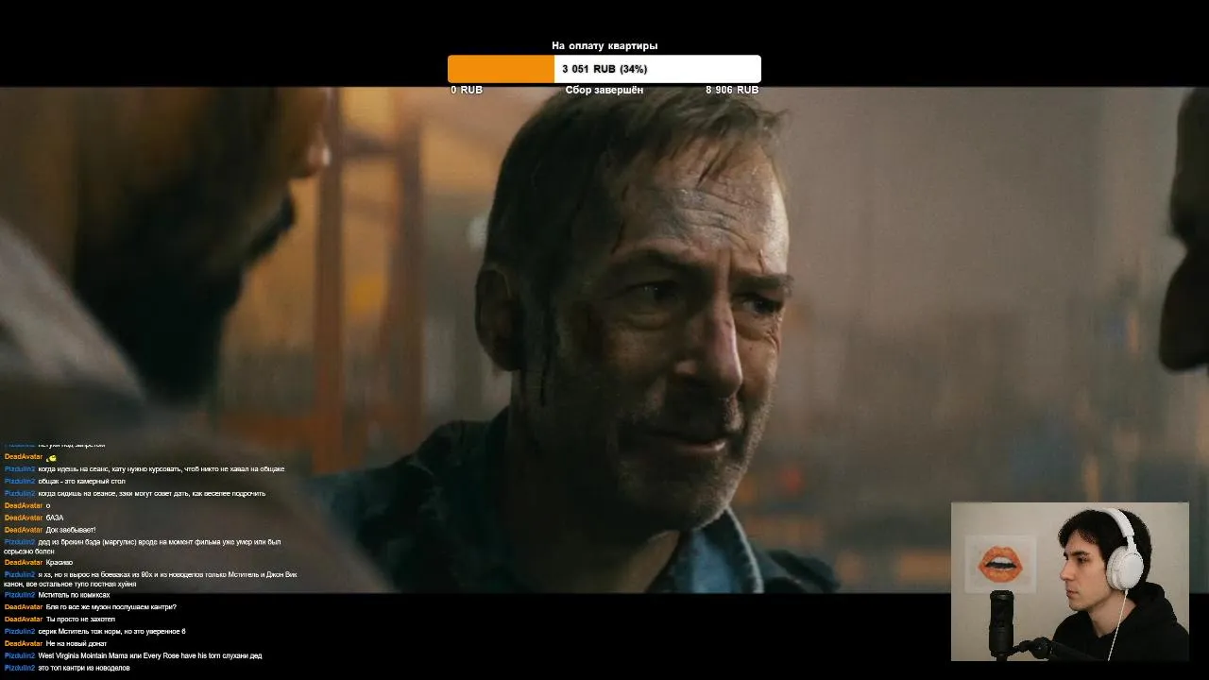This screenshot has width=1209, height=680.
Task: Click the emoji in DeadAvatar's chat message
Action: (x=51, y=457)
